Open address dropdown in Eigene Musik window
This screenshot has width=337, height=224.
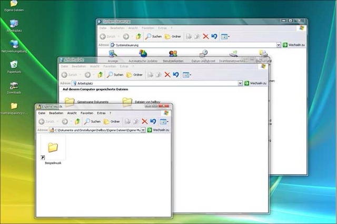tap(143, 130)
